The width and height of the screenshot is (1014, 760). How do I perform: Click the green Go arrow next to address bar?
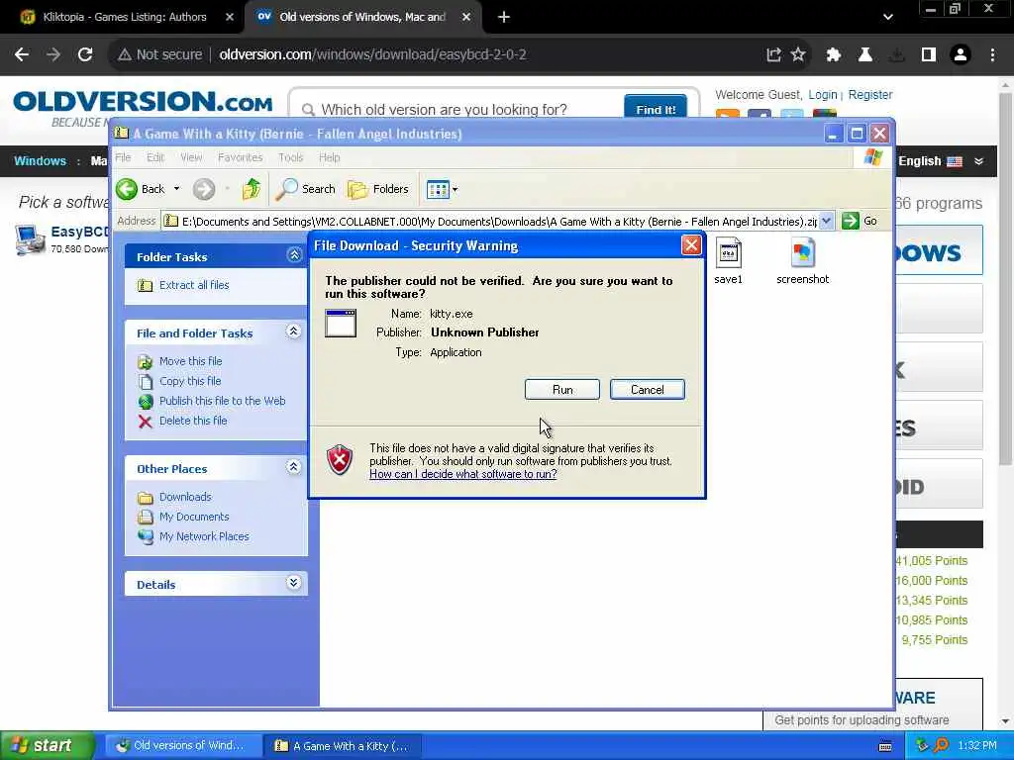(851, 221)
